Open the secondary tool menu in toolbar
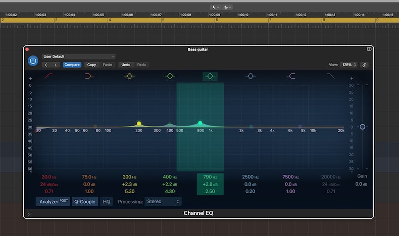This screenshot has height=236, width=399. click(x=227, y=8)
